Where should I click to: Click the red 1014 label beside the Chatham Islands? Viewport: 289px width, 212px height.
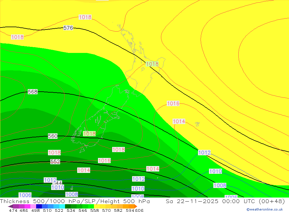tap(179, 121)
